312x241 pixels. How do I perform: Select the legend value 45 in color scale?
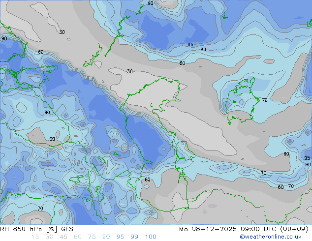[63, 237]
